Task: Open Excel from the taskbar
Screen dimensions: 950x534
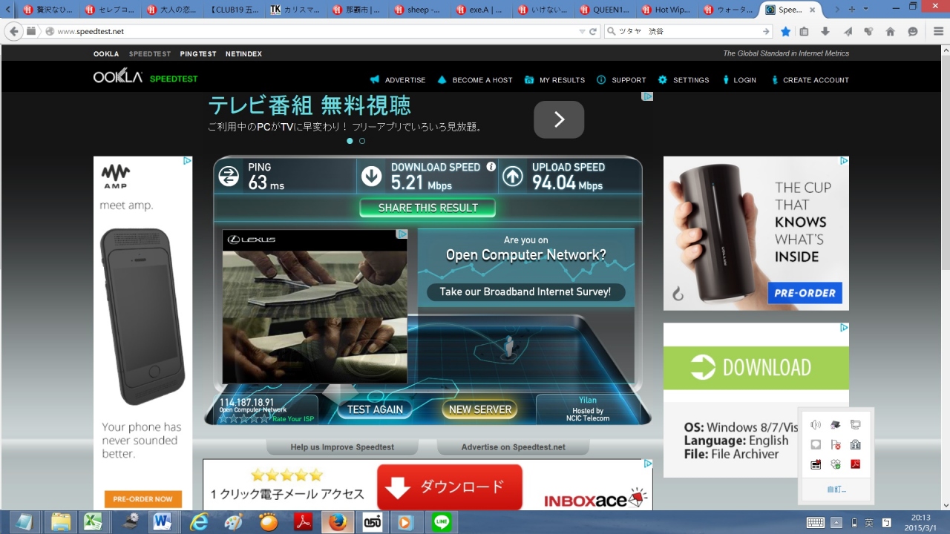Action: click(93, 521)
